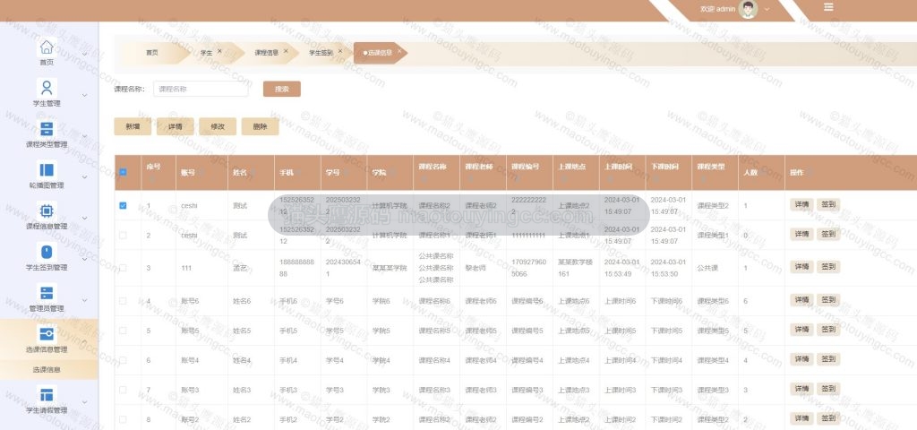Expand the 课程信息管理 chevron
Screen dimensions: 917x430
tap(84, 219)
